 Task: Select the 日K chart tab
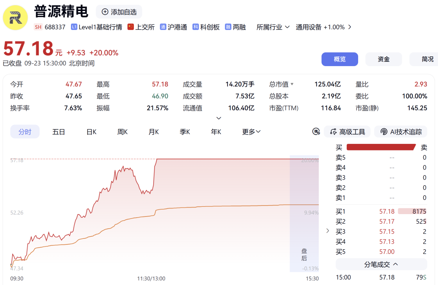91,132
